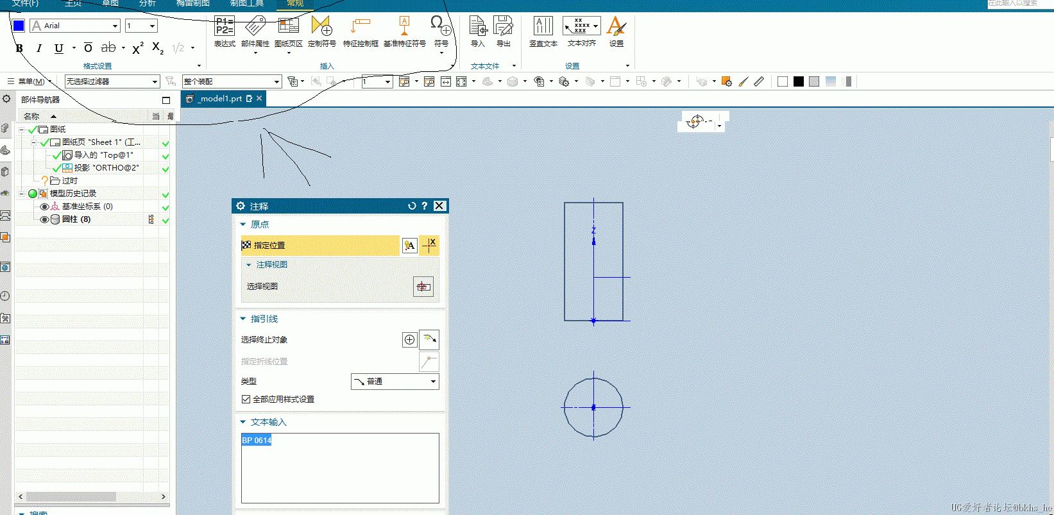Select the 圆柱 (8) tree item

(76, 219)
